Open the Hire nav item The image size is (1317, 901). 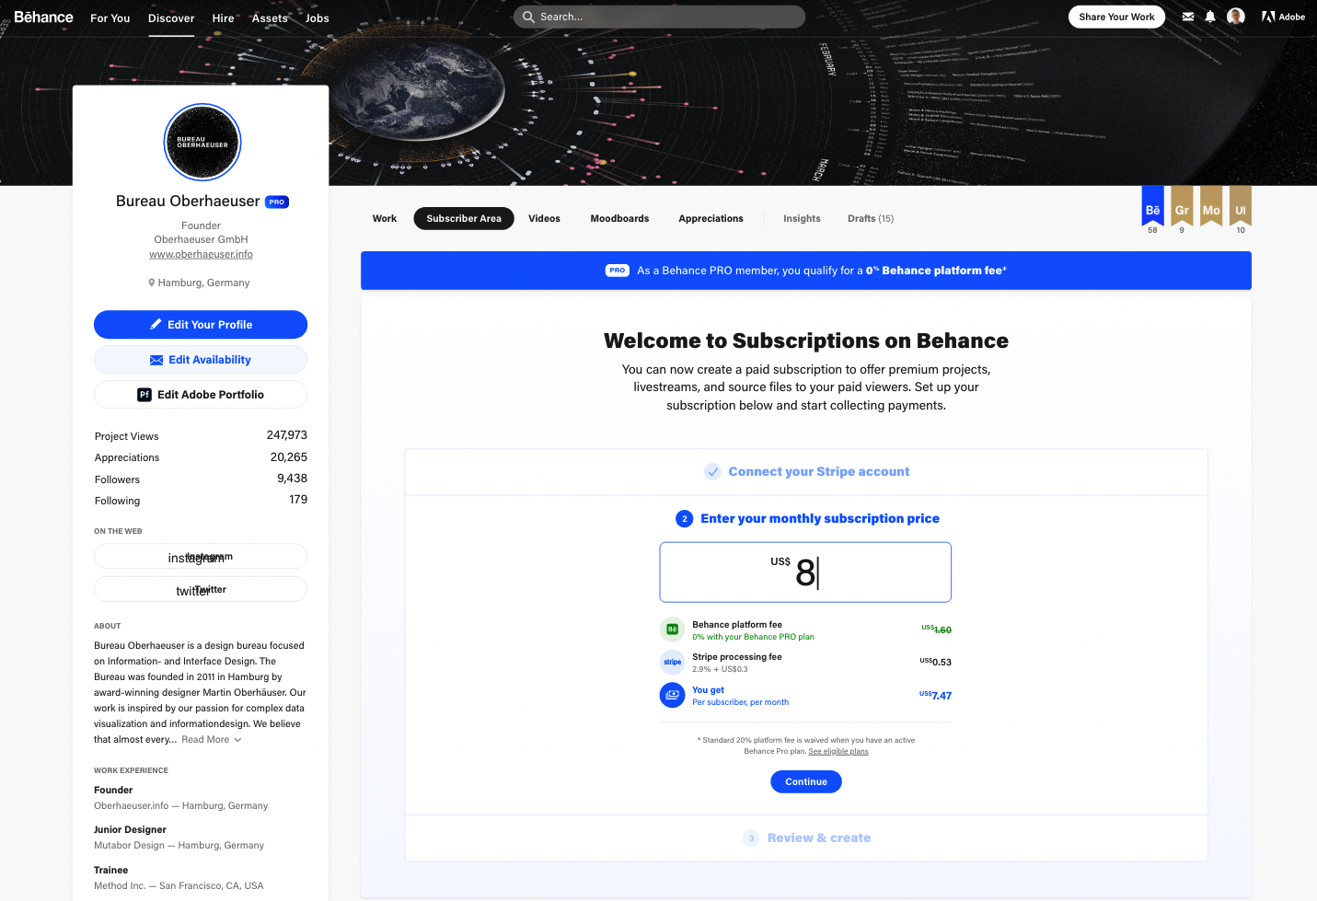point(223,17)
